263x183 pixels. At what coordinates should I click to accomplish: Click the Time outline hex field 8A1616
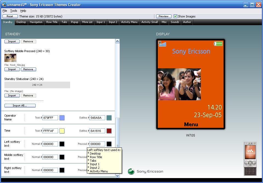point(97,131)
